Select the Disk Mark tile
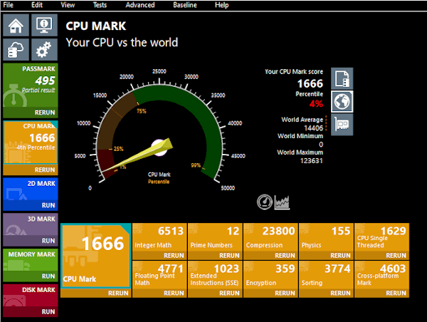Viewport: 427px width, 322px height. pyautogui.click(x=31, y=295)
